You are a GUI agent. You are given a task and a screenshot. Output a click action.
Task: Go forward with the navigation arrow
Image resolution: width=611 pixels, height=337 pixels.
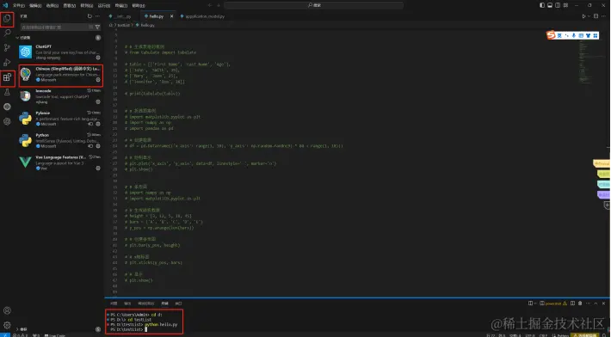(x=219, y=5)
